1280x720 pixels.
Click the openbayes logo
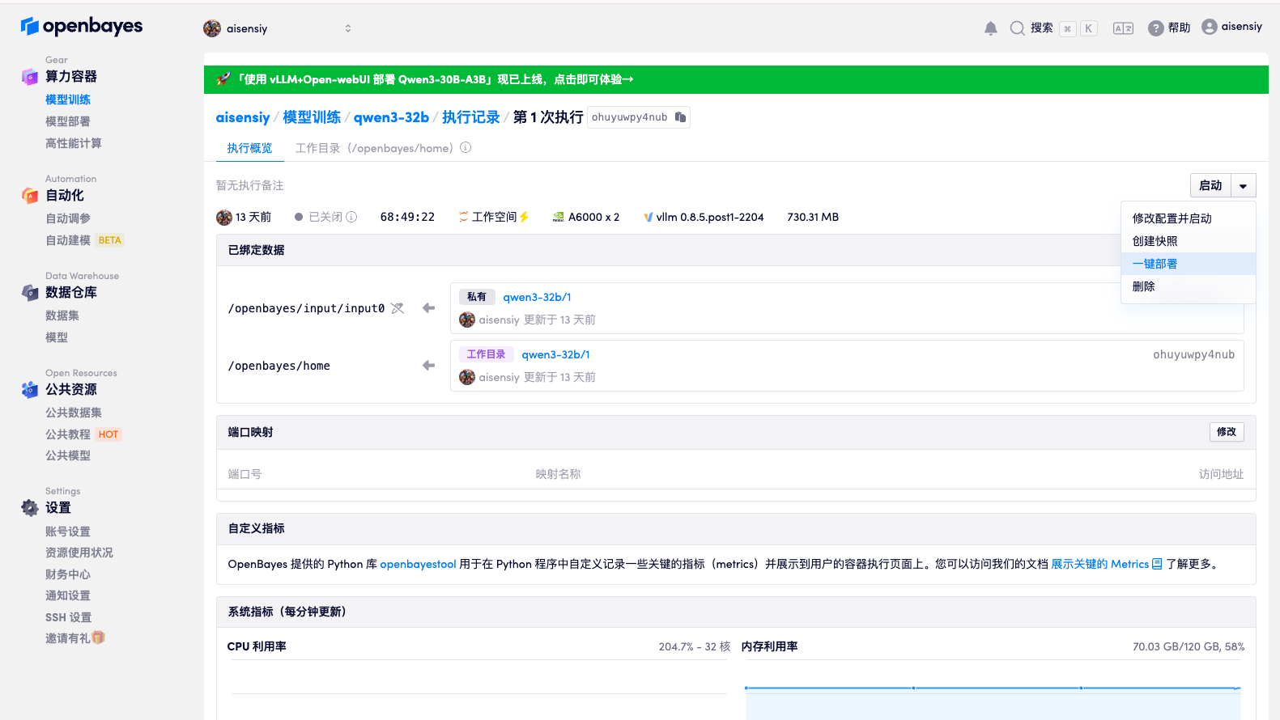[x=82, y=27]
